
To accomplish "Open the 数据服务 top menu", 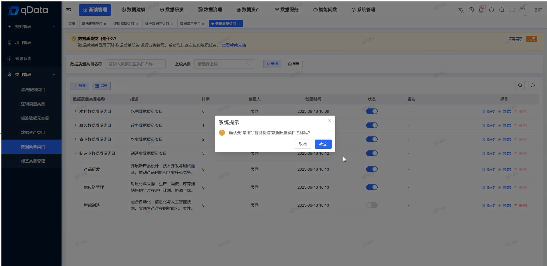I will point(287,10).
